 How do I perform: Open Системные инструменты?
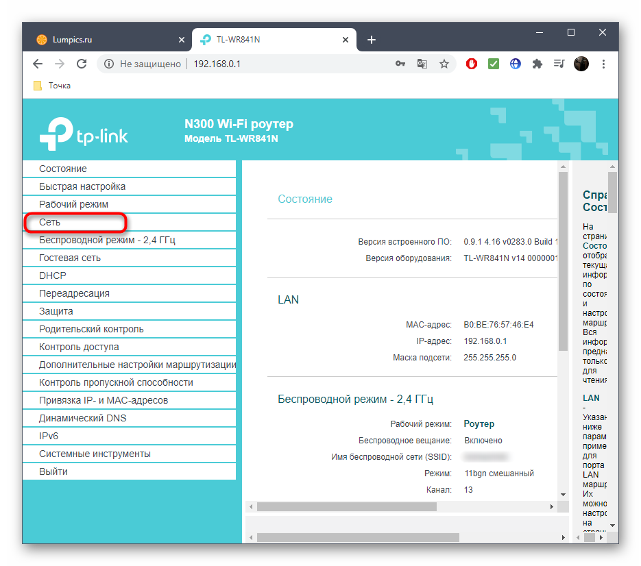[129, 454]
